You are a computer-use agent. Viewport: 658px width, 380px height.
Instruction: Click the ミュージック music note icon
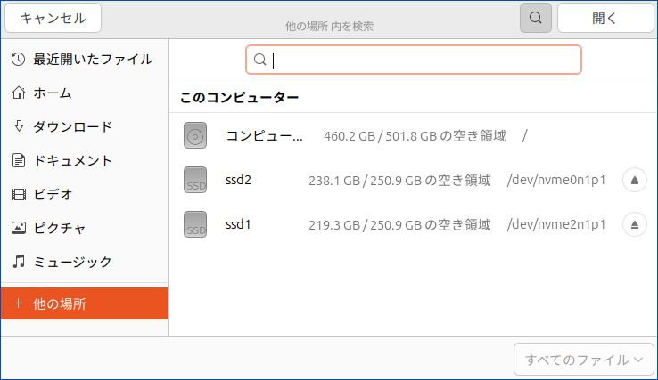pyautogui.click(x=19, y=263)
